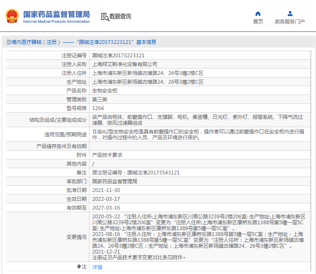Open the home page house icon
This screenshot has width=316, height=274.
(258, 13)
